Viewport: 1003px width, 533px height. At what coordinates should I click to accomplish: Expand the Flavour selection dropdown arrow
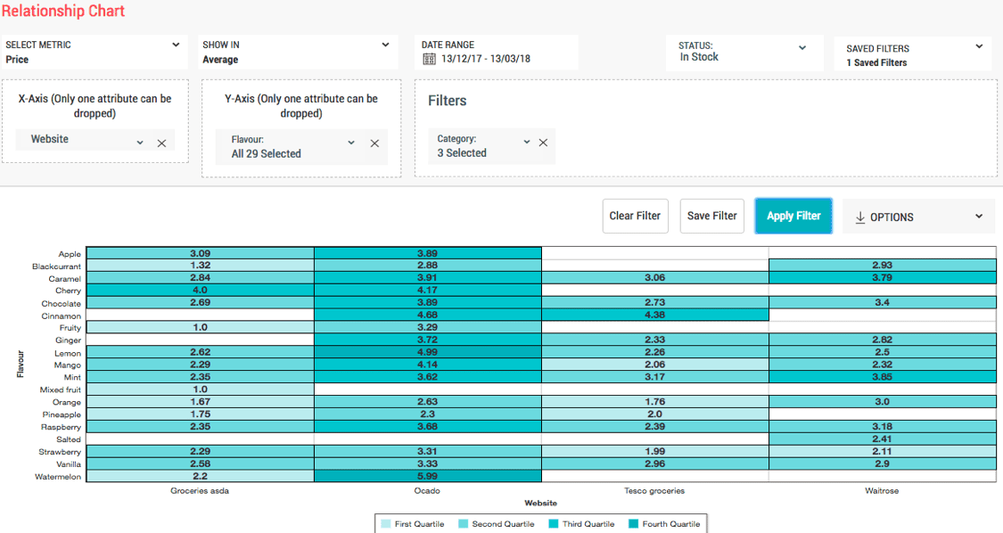pos(351,143)
